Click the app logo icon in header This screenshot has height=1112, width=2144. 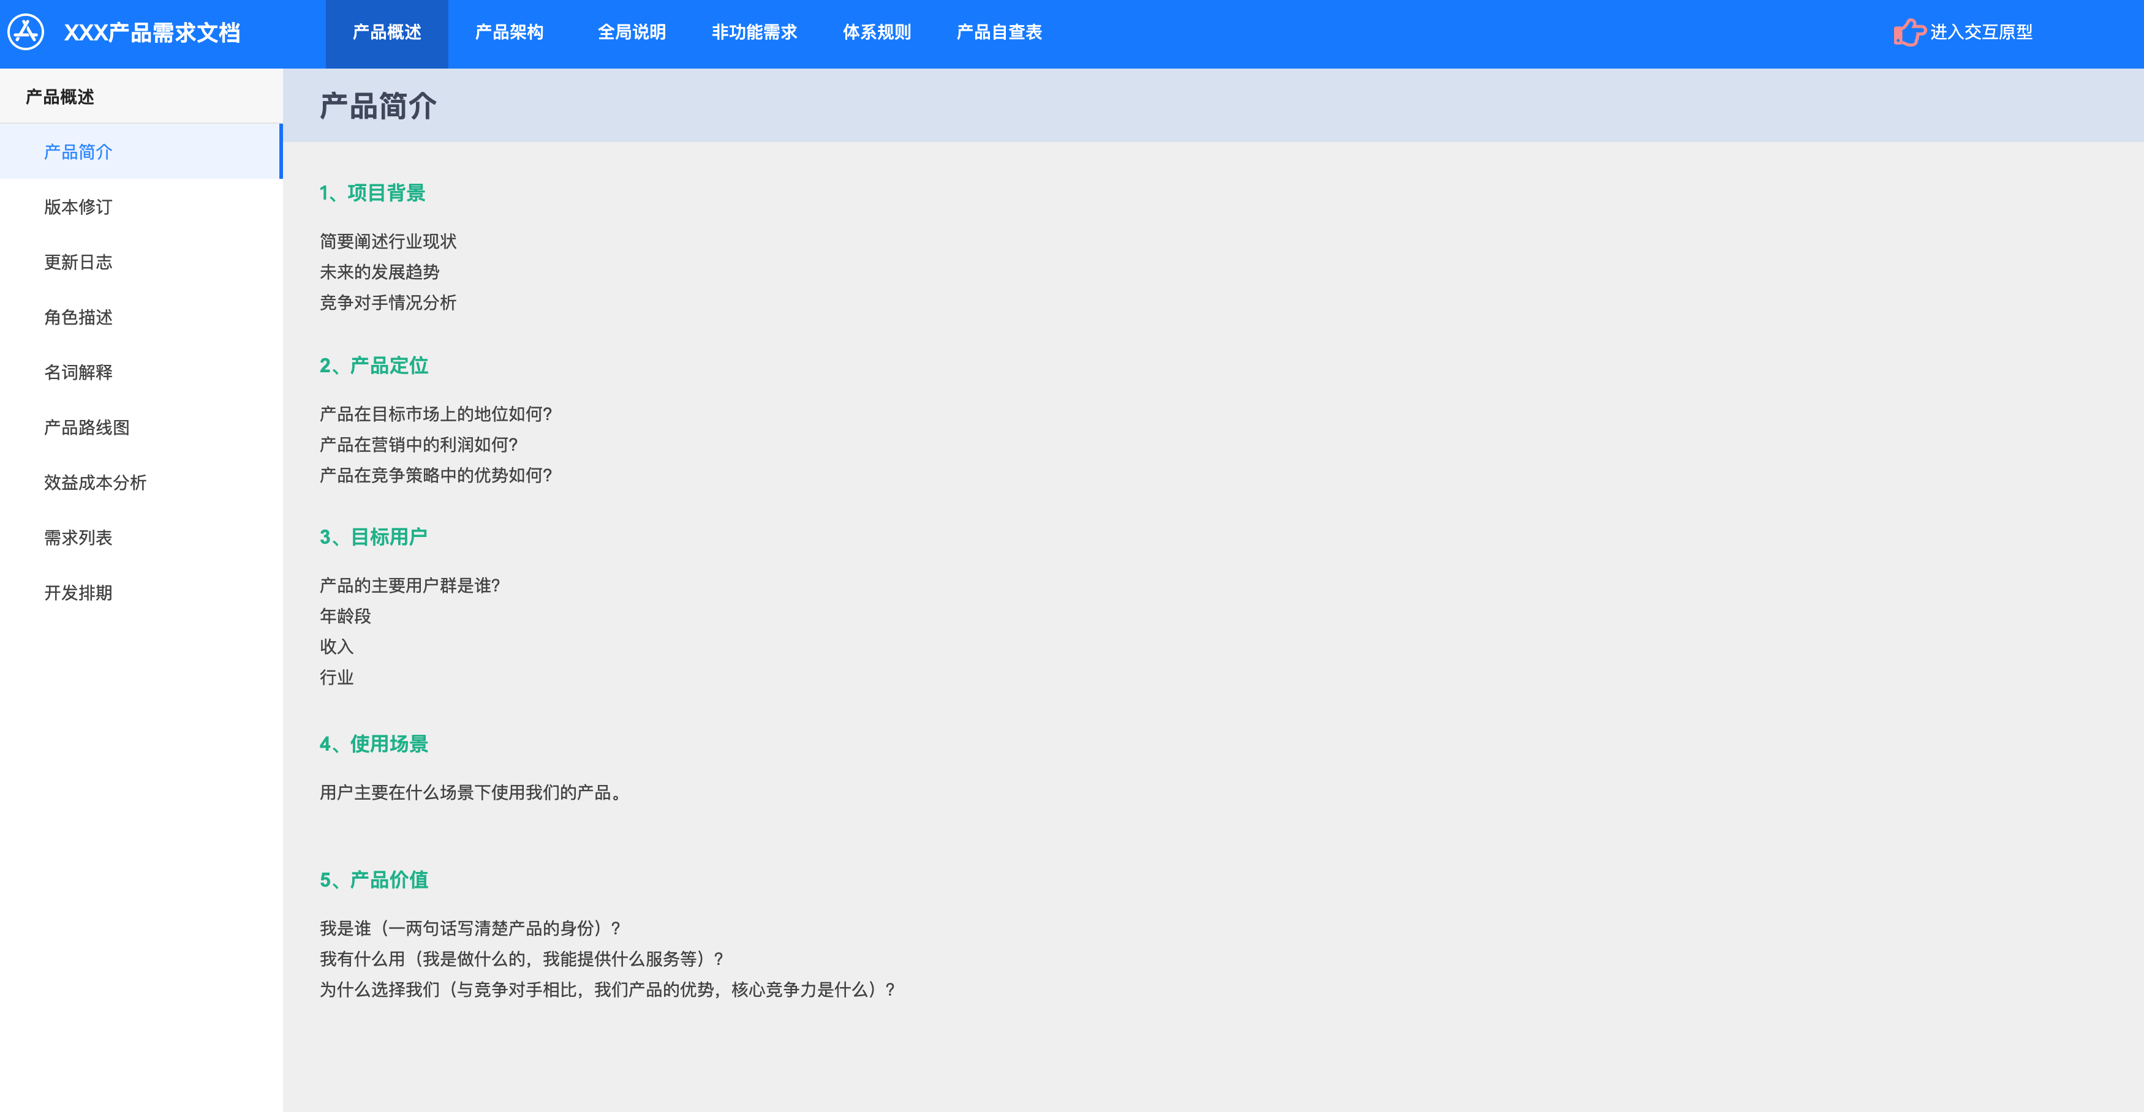pyautogui.click(x=26, y=32)
